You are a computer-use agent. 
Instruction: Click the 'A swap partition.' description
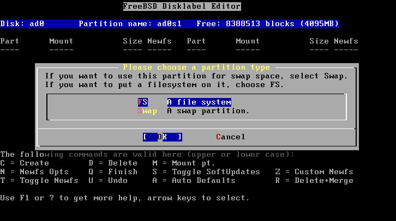pos(208,111)
